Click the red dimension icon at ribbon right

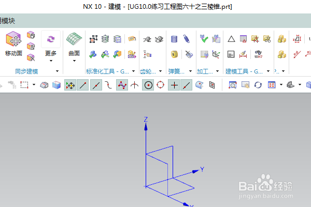[x=297, y=39]
